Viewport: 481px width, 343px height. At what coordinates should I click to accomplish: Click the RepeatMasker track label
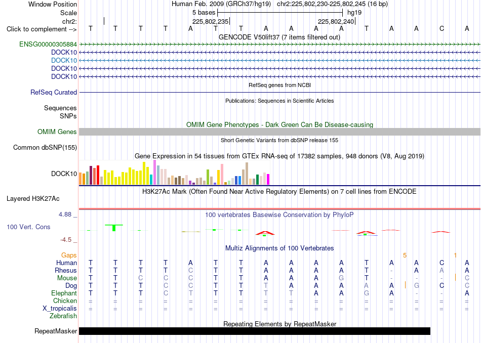pos(56,331)
